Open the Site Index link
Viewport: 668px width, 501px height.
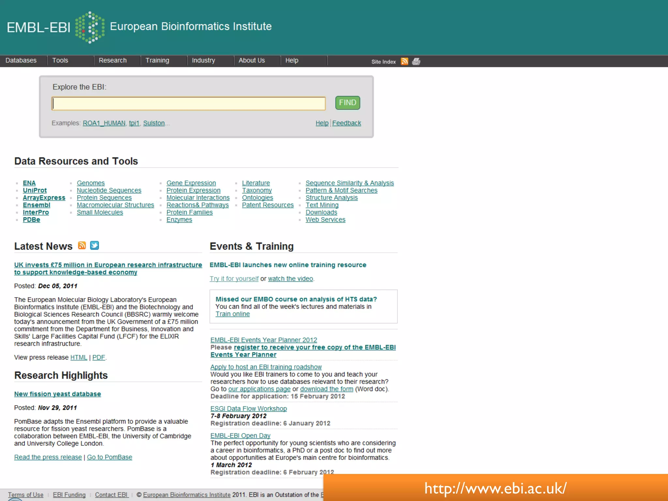pos(383,62)
